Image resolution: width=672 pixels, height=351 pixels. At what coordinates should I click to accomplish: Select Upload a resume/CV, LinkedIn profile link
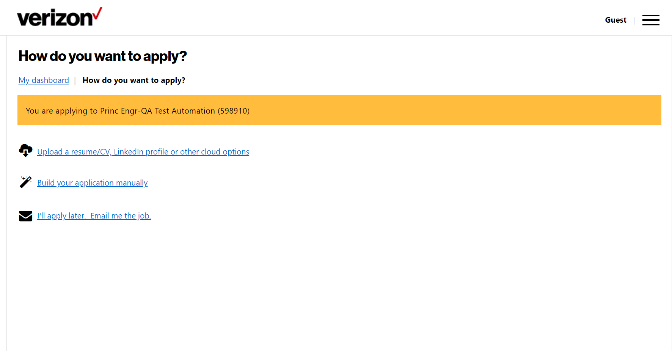coord(143,152)
